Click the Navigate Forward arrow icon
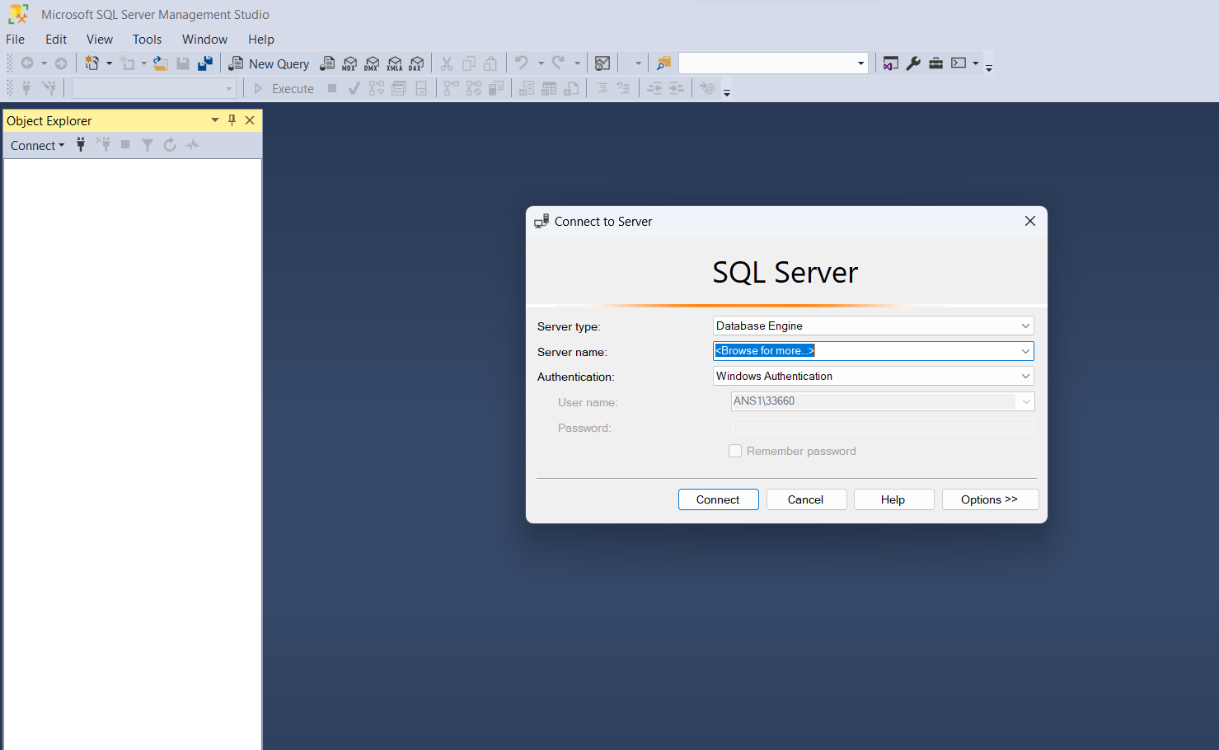The image size is (1219, 750). (x=61, y=63)
